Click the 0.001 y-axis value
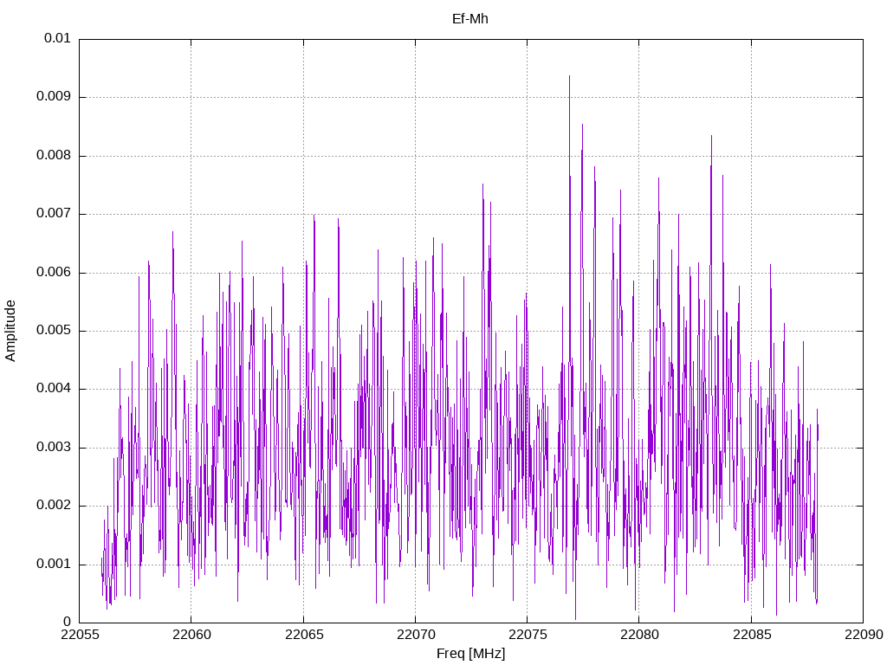This screenshot has height=665, width=887. pyautogui.click(x=54, y=565)
